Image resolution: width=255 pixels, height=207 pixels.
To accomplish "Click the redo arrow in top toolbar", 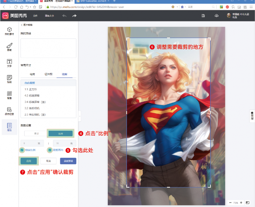I will point(74,16).
